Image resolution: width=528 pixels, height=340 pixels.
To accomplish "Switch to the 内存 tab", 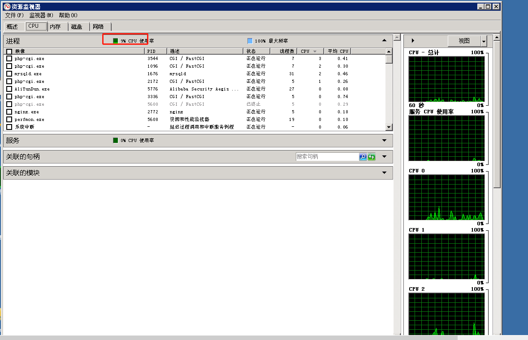I will pos(57,26).
